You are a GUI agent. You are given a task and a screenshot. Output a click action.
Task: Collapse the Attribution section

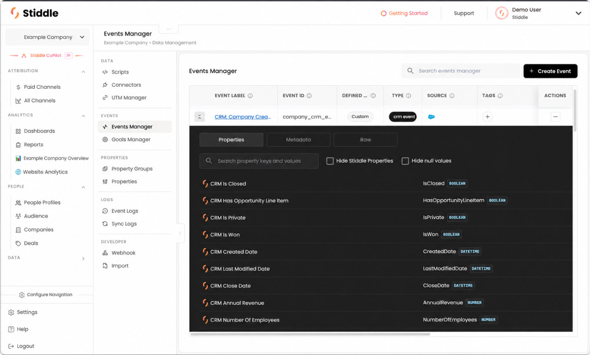pos(83,71)
